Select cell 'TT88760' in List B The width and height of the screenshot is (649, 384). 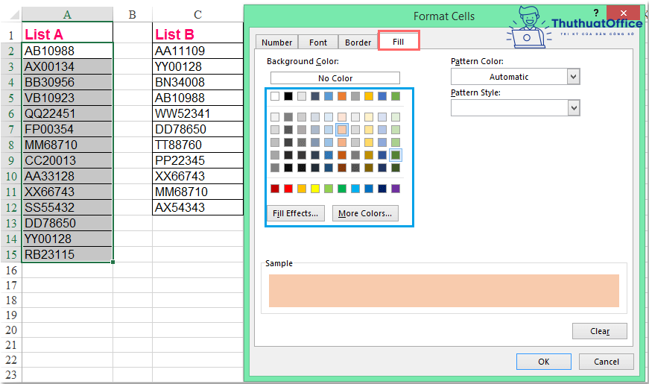point(198,145)
